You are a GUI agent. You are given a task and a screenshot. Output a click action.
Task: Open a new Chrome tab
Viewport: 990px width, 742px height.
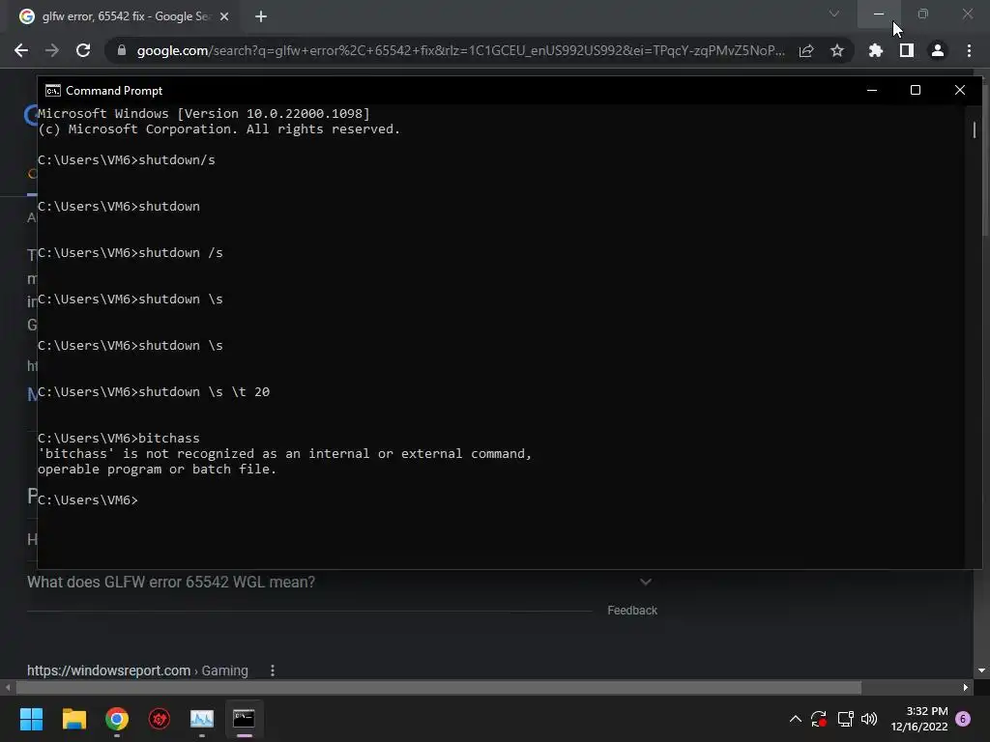[261, 16]
